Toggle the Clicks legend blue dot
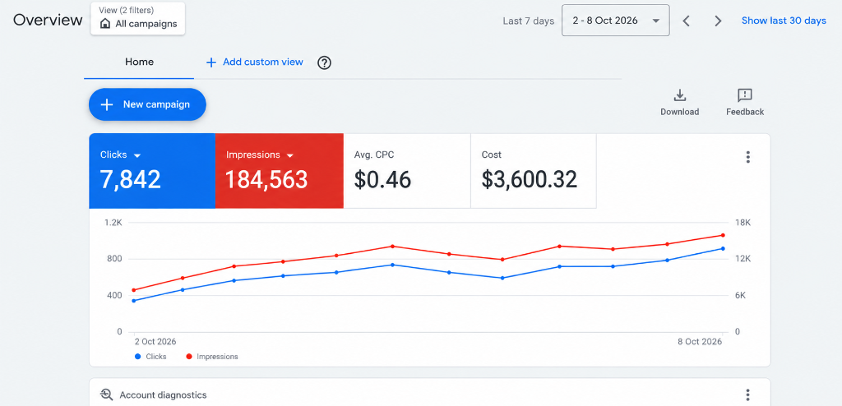The height and width of the screenshot is (406, 842). (138, 357)
